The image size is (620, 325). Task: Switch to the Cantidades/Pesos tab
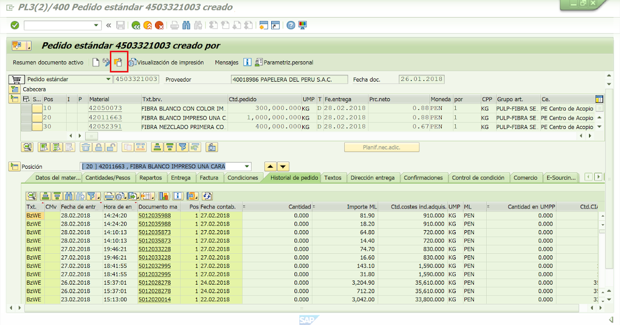(x=110, y=177)
